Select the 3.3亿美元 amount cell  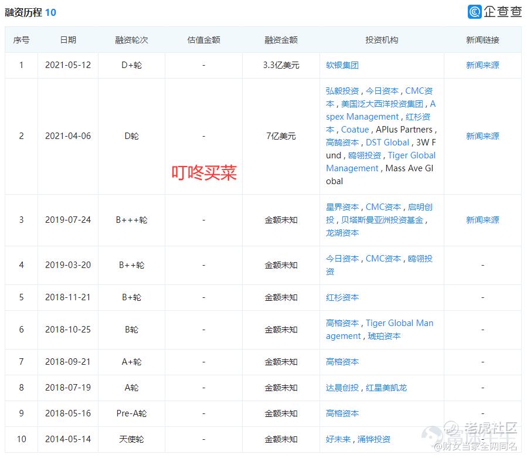tap(281, 65)
